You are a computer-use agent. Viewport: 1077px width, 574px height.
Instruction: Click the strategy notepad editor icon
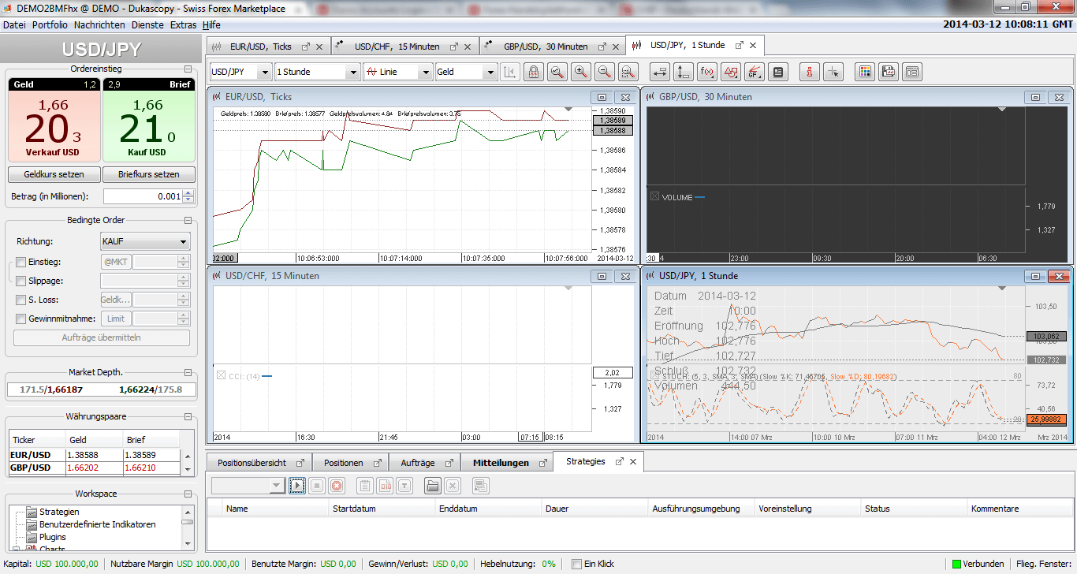click(x=364, y=486)
